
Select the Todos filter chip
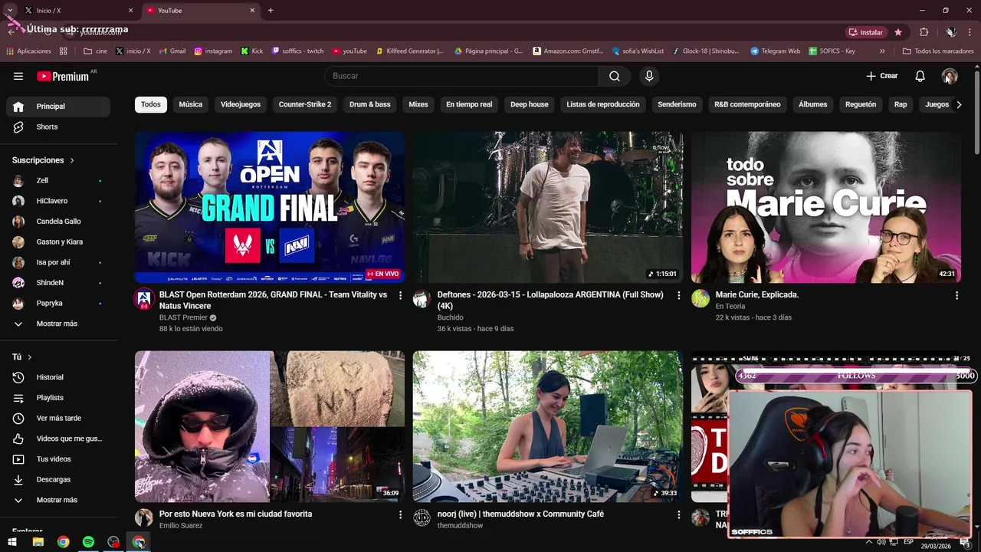[151, 104]
